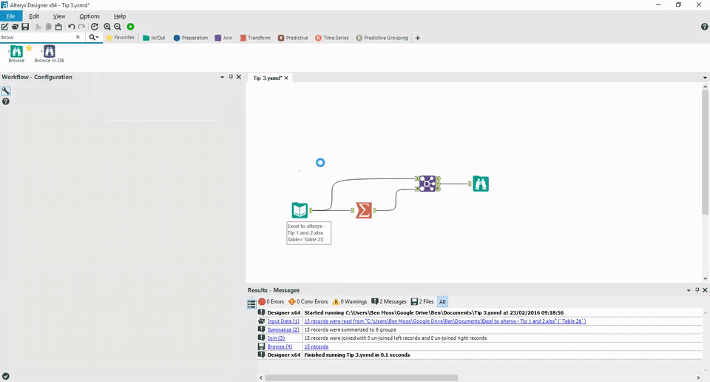Undo the last action
710x382 pixels.
click(71, 27)
